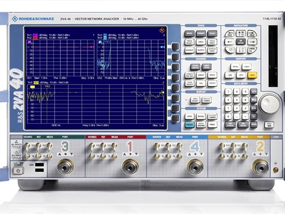Click number 7 on the keypad
Image resolution: width=285 pixels, height=214 pixels.
pos(228,92)
